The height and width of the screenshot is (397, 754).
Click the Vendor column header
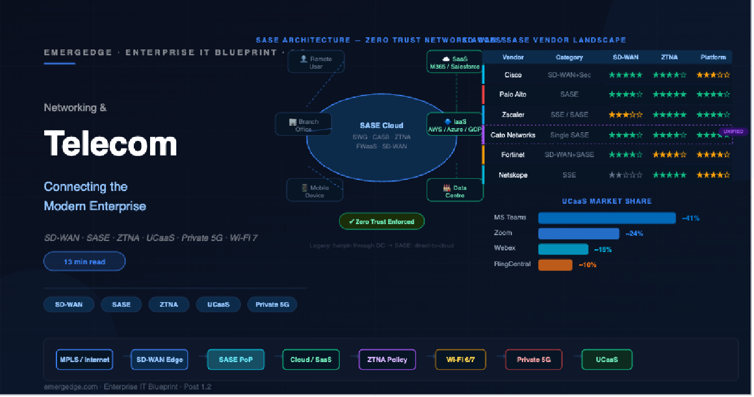[513, 58]
